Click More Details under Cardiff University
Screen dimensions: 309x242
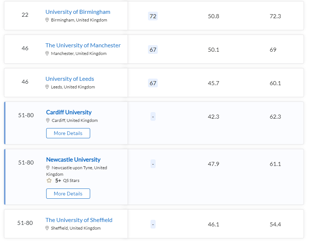point(68,133)
